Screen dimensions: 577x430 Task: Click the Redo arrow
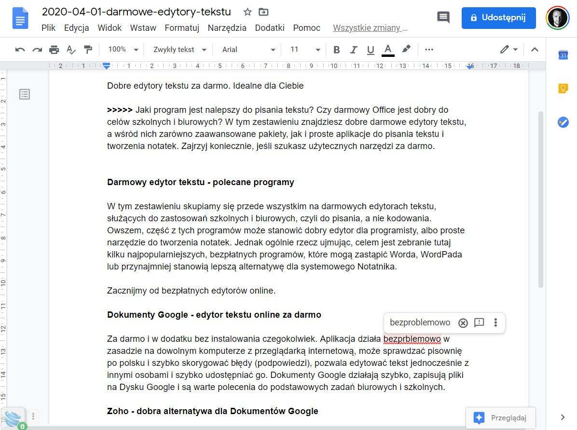(x=37, y=50)
